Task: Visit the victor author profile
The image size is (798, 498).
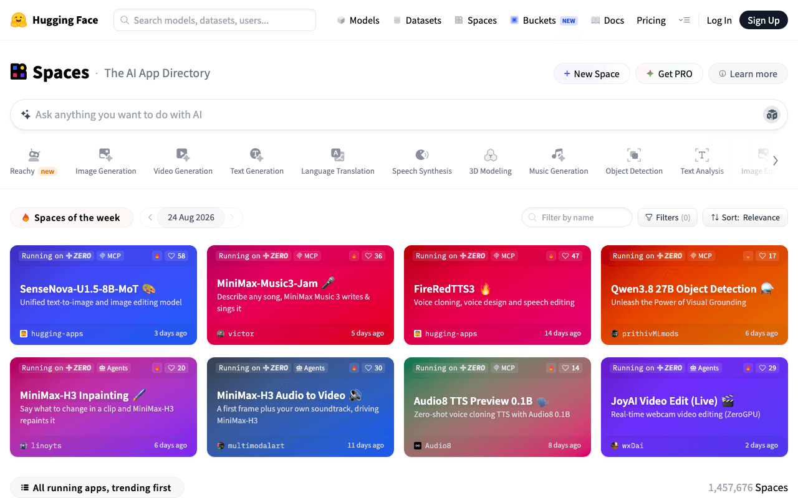Action: pyautogui.click(x=236, y=334)
